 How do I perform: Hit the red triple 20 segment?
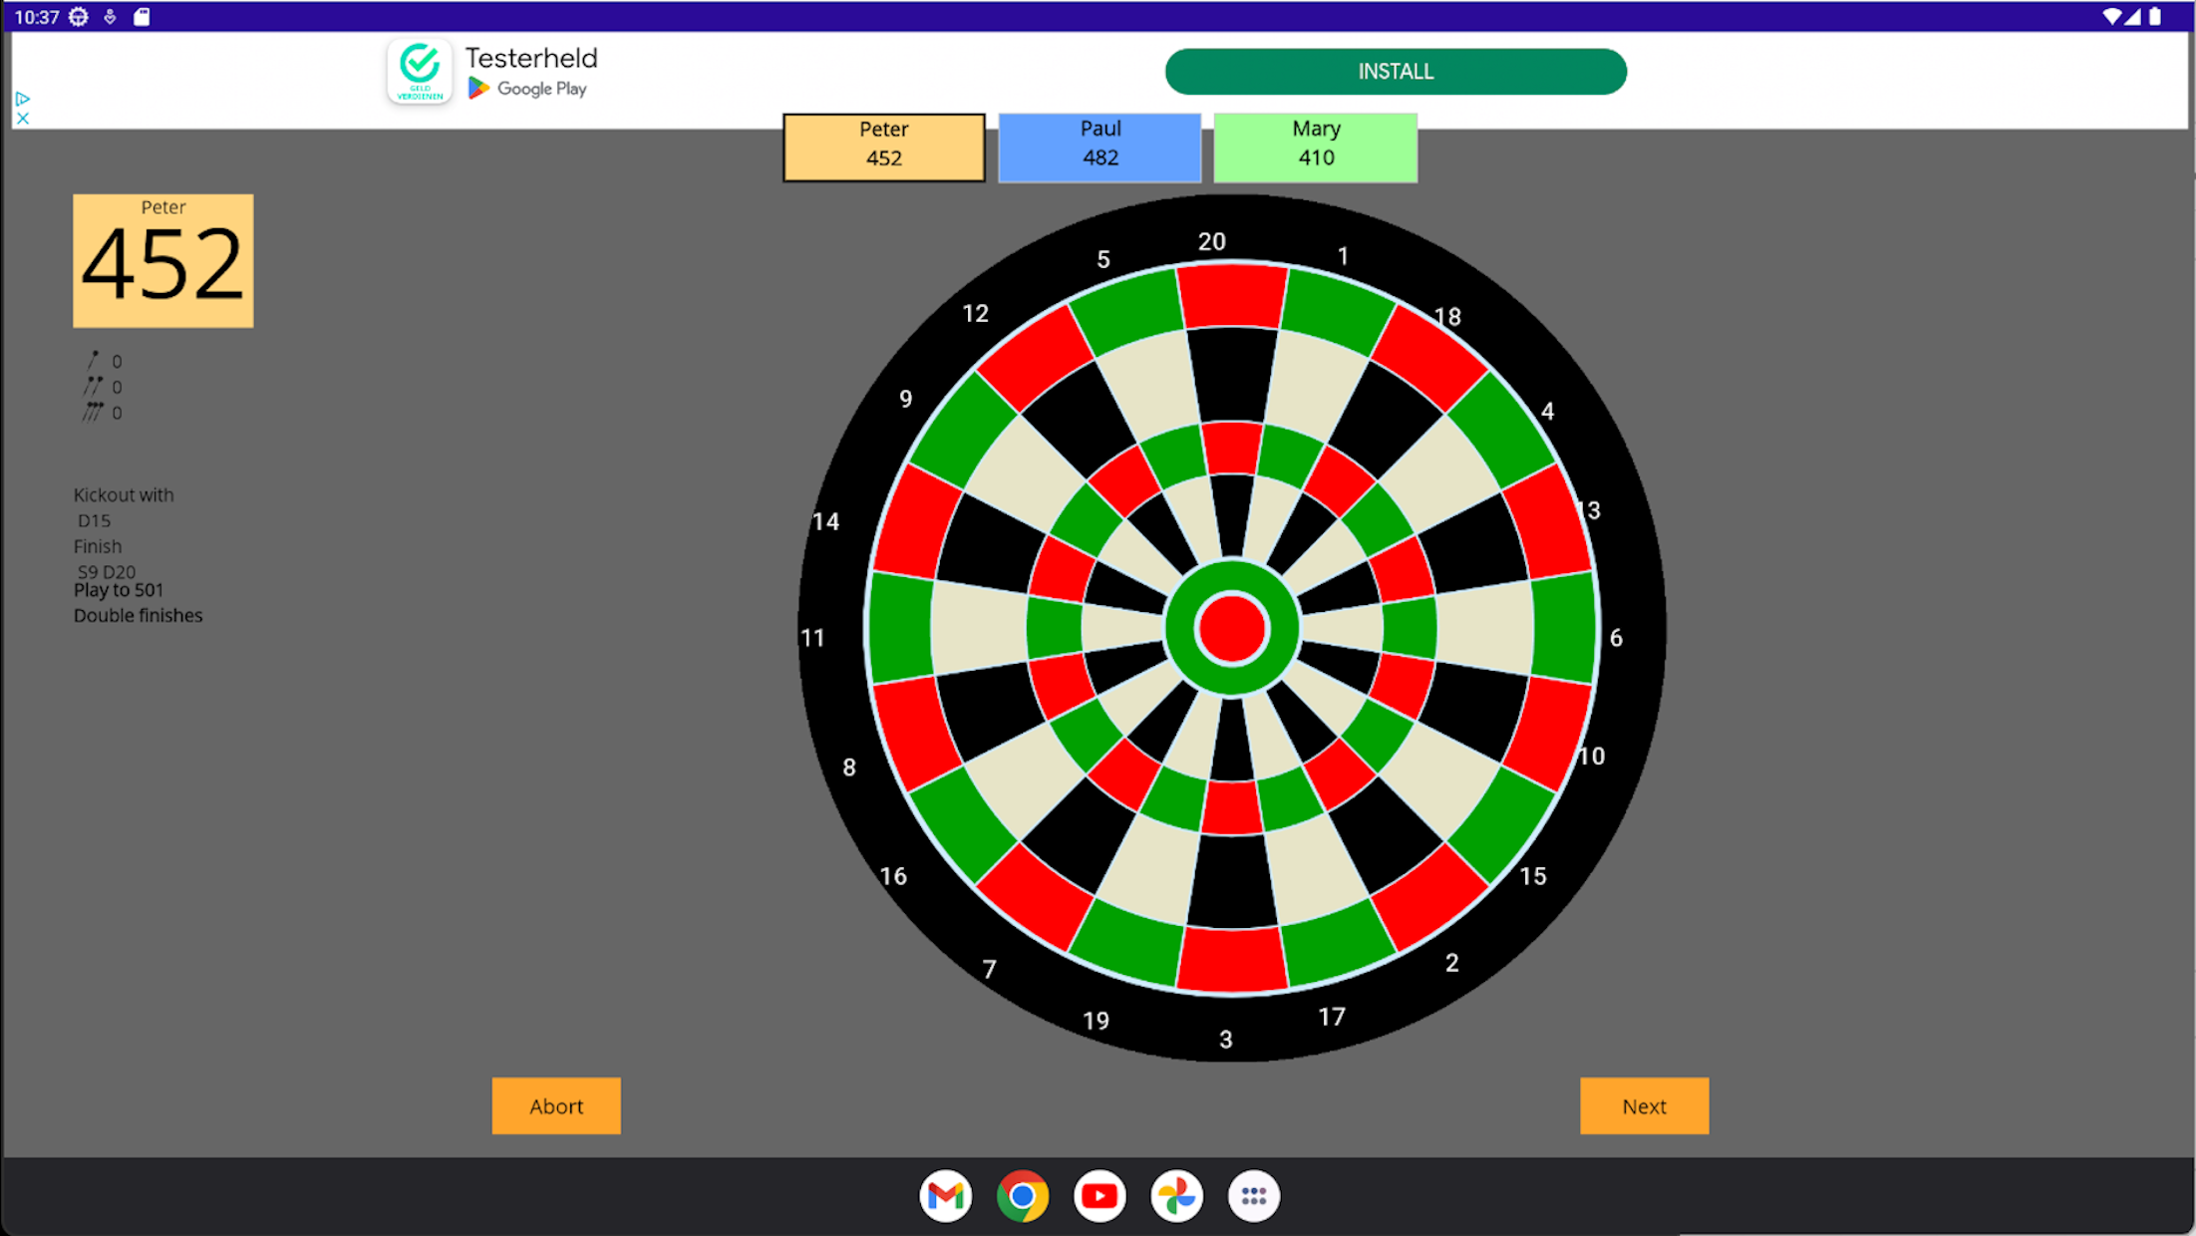pos(1232,447)
